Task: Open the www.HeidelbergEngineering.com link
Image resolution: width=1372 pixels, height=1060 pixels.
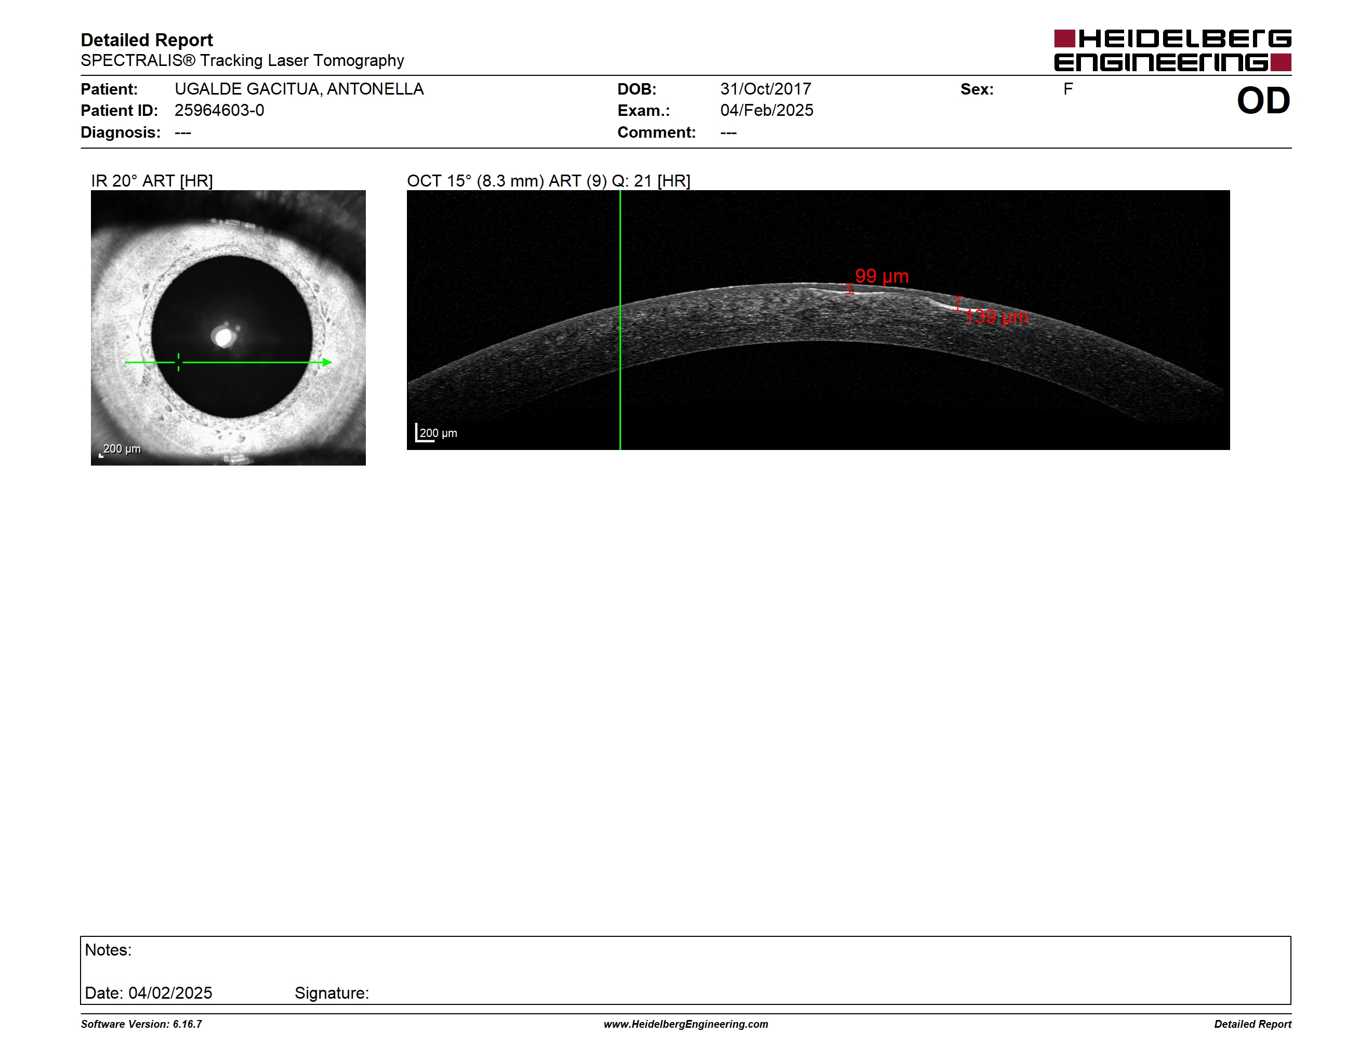Action: click(685, 1024)
